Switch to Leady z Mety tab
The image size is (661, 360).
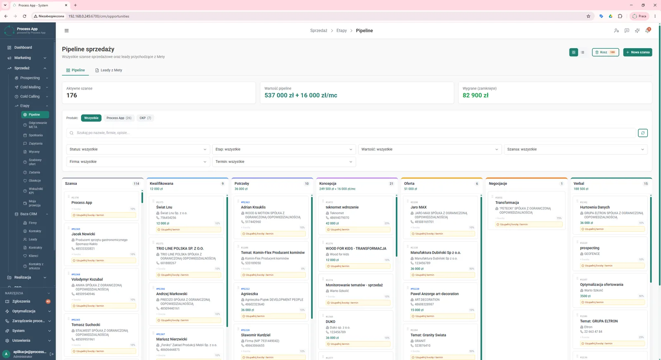coord(109,70)
